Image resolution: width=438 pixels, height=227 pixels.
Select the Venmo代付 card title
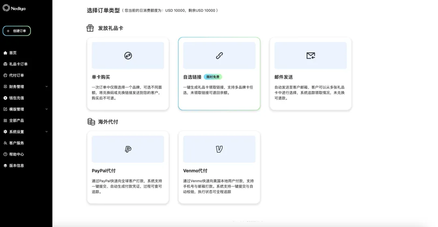195,171
